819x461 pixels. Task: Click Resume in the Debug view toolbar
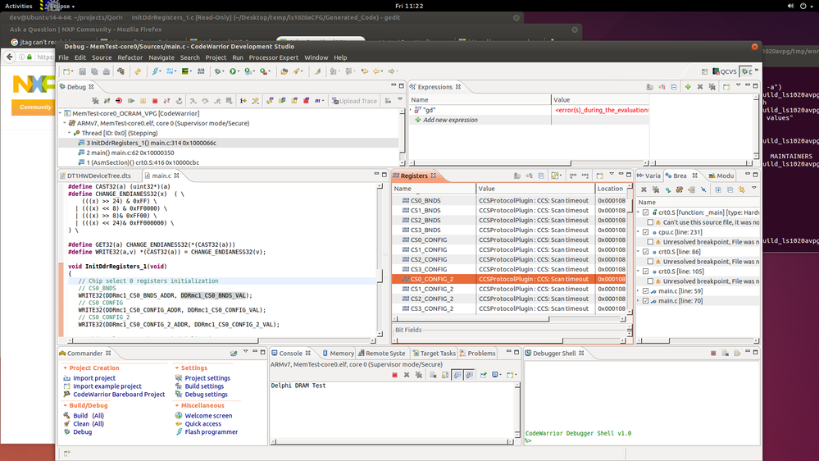pos(131,101)
